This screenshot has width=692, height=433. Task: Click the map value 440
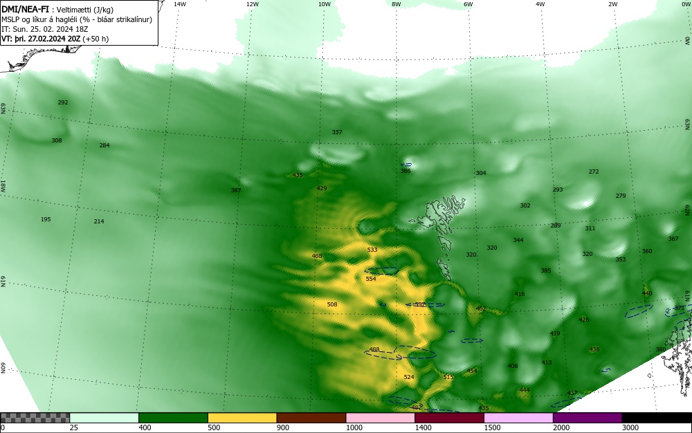[647, 293]
